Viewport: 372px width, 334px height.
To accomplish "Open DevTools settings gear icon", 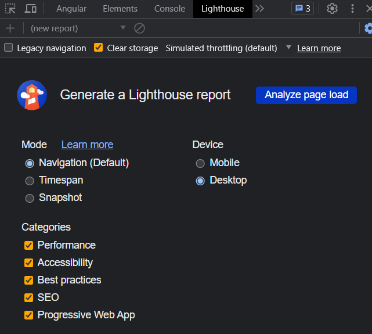I will coord(332,9).
